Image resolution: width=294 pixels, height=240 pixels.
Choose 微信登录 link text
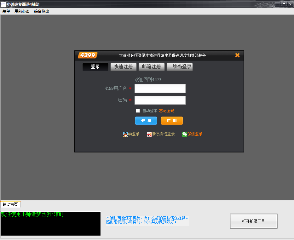coord(195,134)
